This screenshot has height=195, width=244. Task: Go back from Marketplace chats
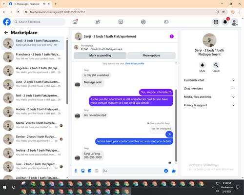pos(6,33)
